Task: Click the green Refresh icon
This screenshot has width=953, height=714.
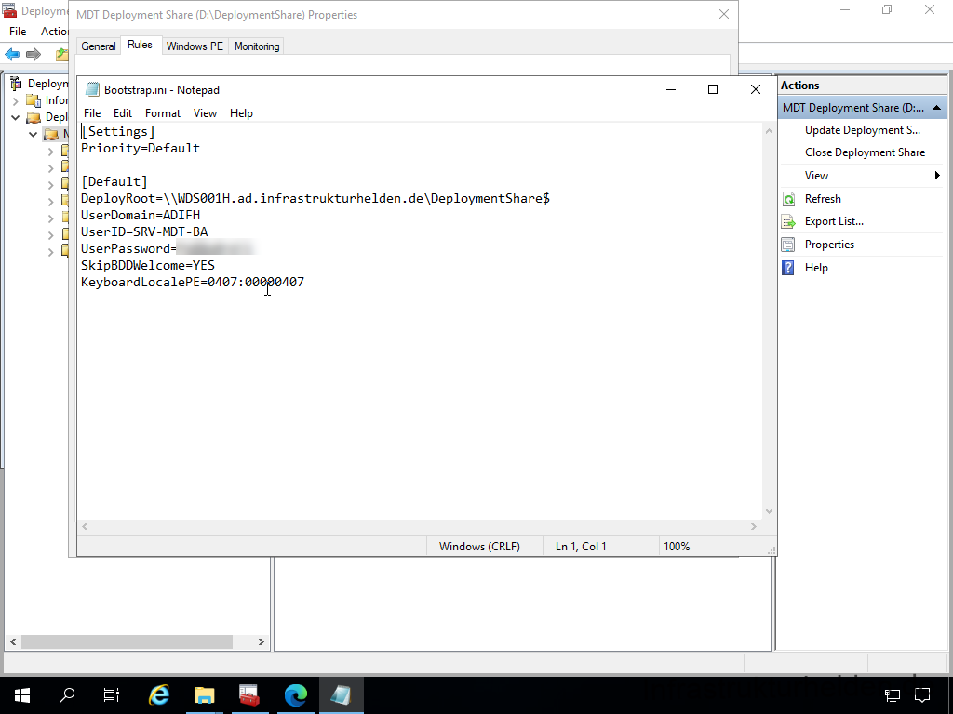Action: [788, 199]
